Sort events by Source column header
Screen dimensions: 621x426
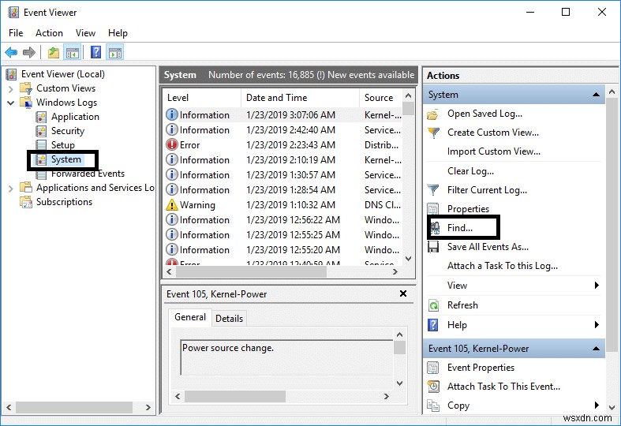click(381, 98)
